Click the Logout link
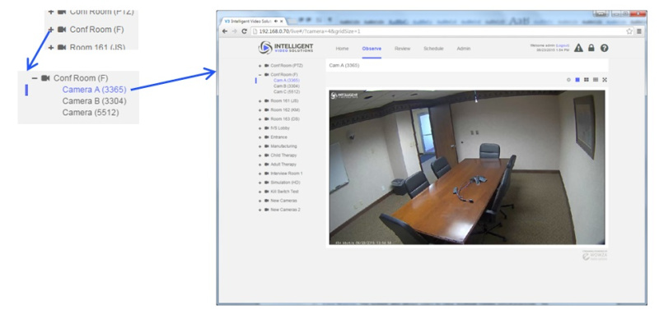This screenshot has width=659, height=315. point(563,45)
